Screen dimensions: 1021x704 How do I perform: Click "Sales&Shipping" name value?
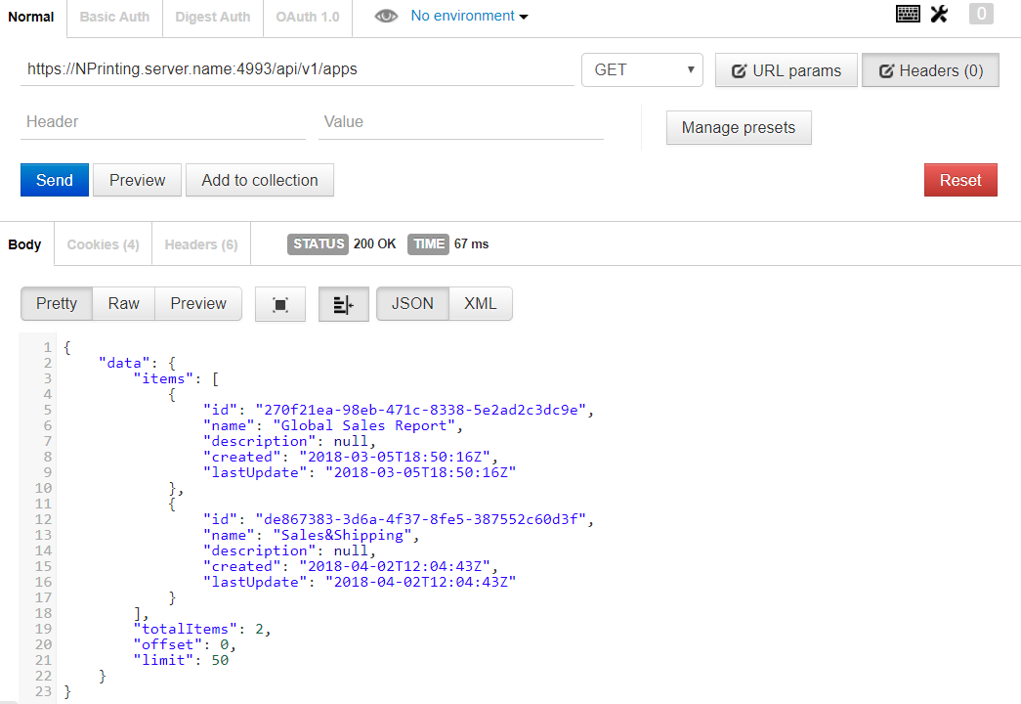click(343, 535)
